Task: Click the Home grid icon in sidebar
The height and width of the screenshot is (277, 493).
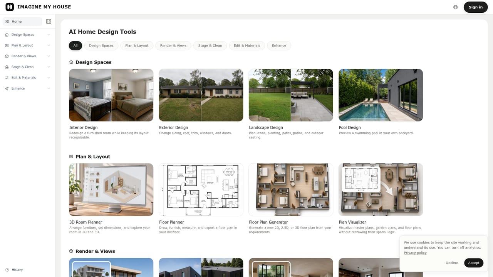Action: pyautogui.click(x=7, y=22)
